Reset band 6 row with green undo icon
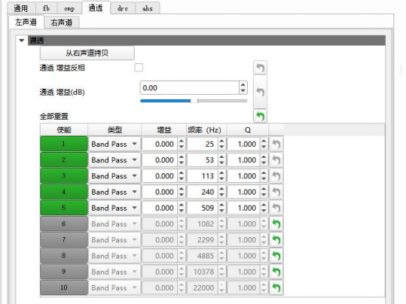 click(x=277, y=224)
